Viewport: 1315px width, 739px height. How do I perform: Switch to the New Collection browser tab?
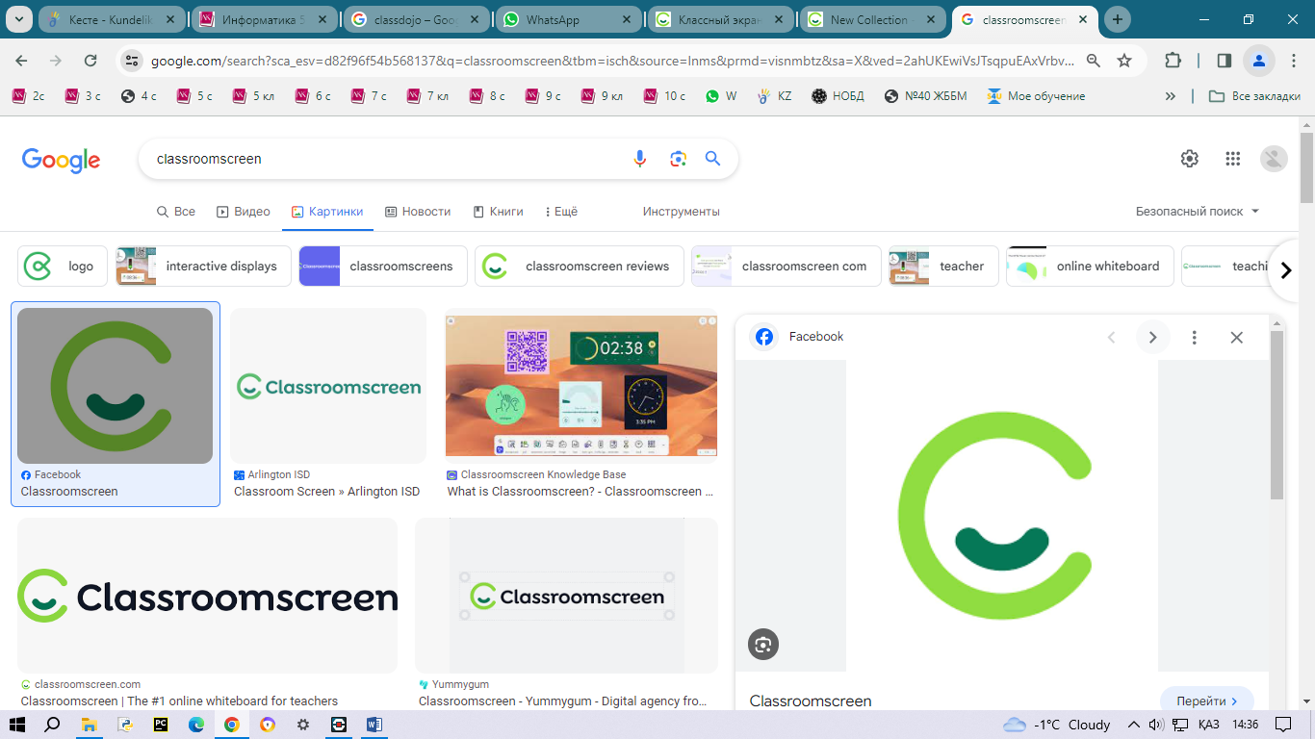click(871, 19)
